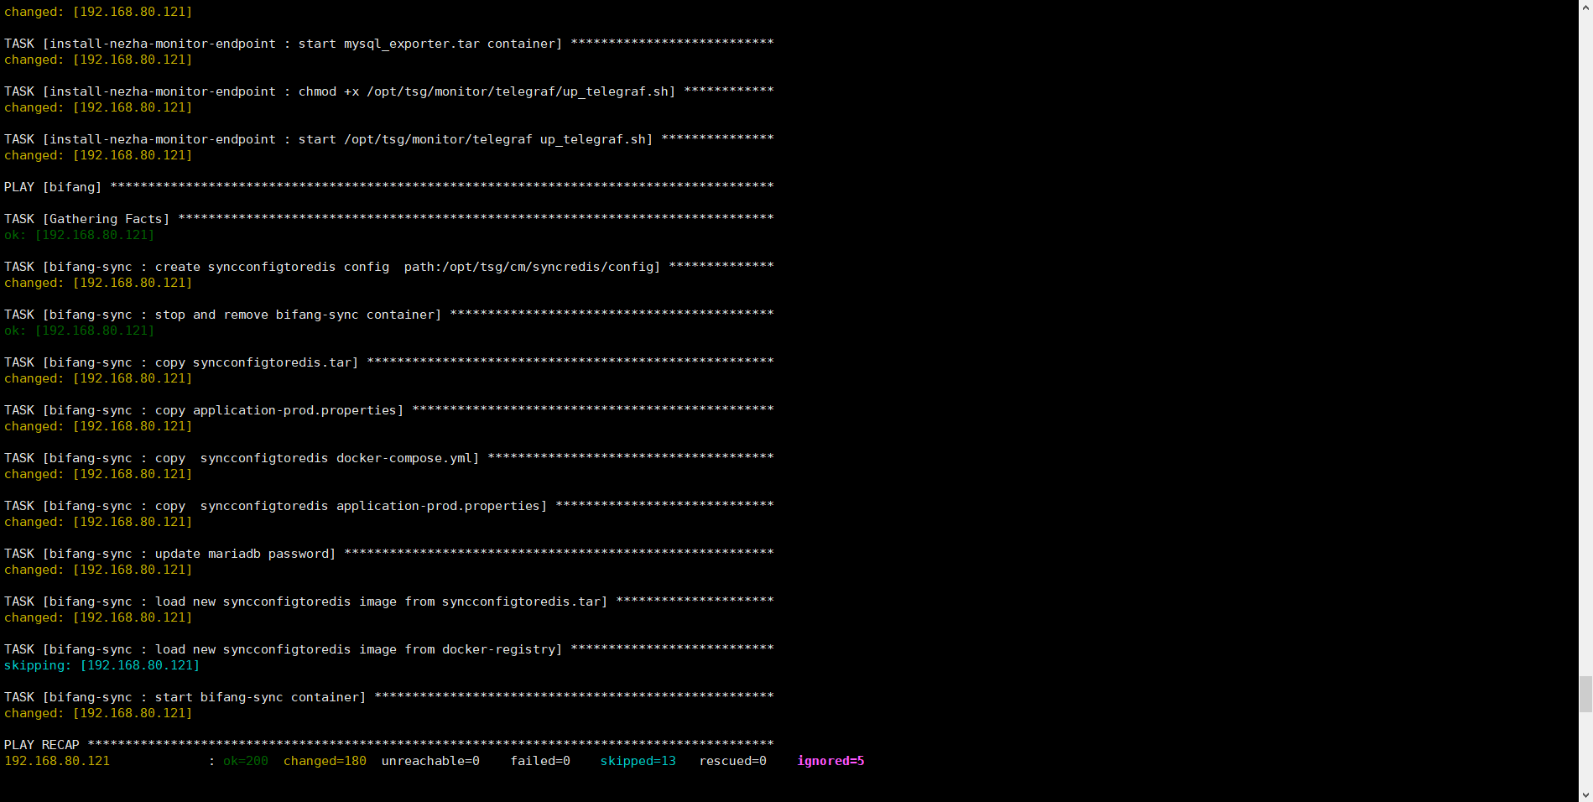This screenshot has width=1593, height=802.
Task: Click the scrollbar down arrow
Action: pos(1585,794)
